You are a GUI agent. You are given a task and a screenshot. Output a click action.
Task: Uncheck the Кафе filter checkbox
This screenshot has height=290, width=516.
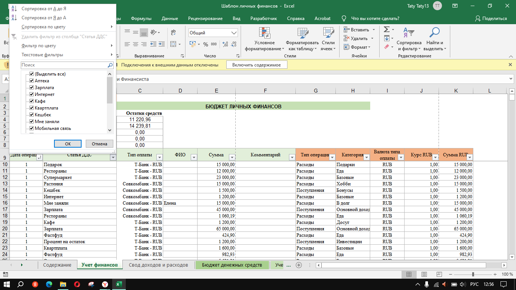(x=32, y=101)
